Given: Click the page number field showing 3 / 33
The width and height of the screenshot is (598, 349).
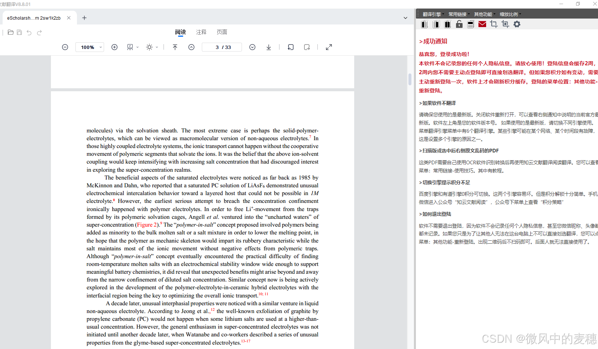Looking at the screenshot, I should click(x=222, y=47).
